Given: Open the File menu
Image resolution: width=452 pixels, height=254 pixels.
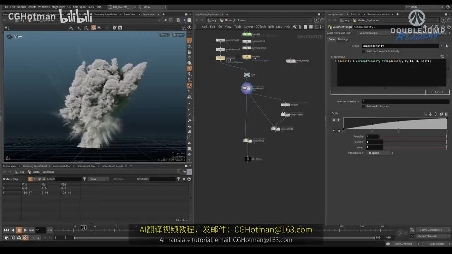Looking at the screenshot, I should point(6,7).
